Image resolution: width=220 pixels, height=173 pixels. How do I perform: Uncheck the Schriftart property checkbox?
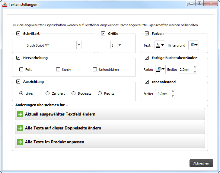[x=18, y=34]
